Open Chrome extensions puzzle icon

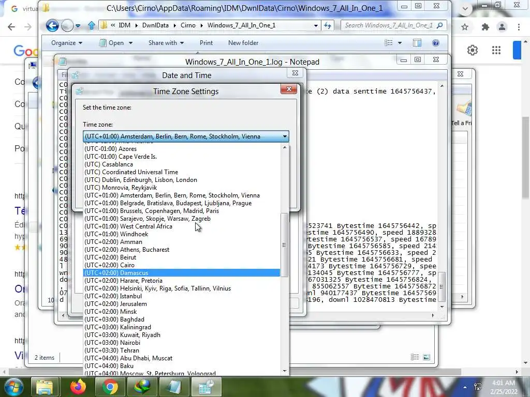[x=485, y=27]
